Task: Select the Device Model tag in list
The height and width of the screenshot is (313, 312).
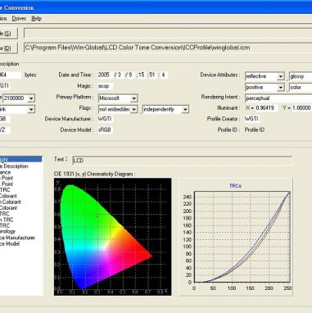Action: click(x=10, y=244)
